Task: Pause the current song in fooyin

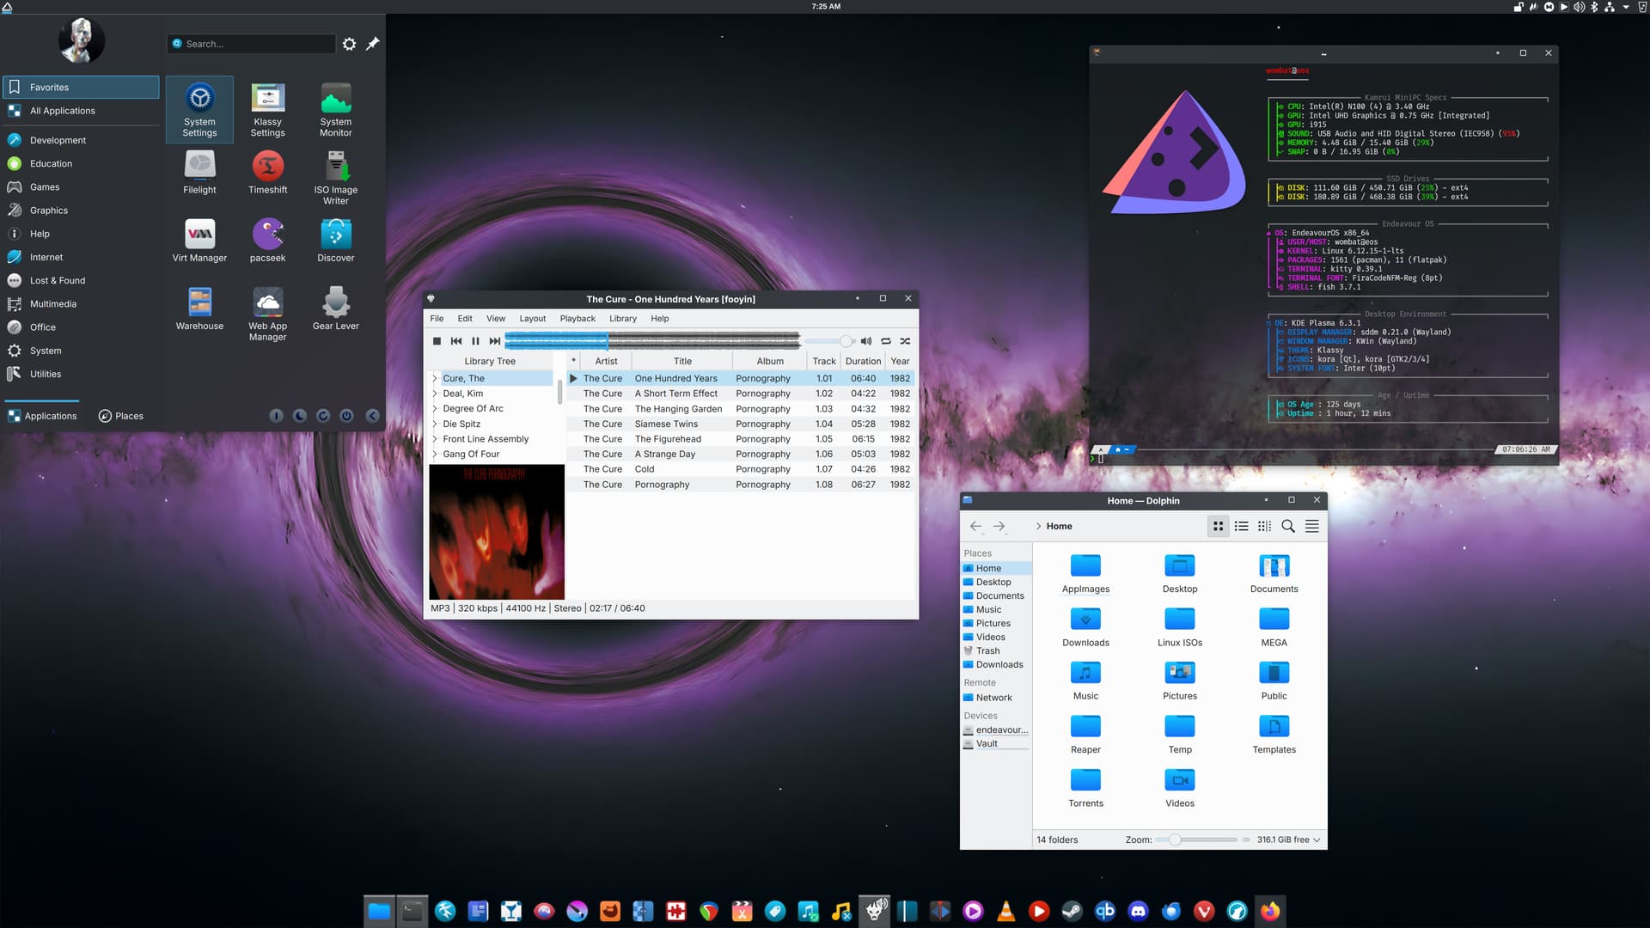Action: 475,341
